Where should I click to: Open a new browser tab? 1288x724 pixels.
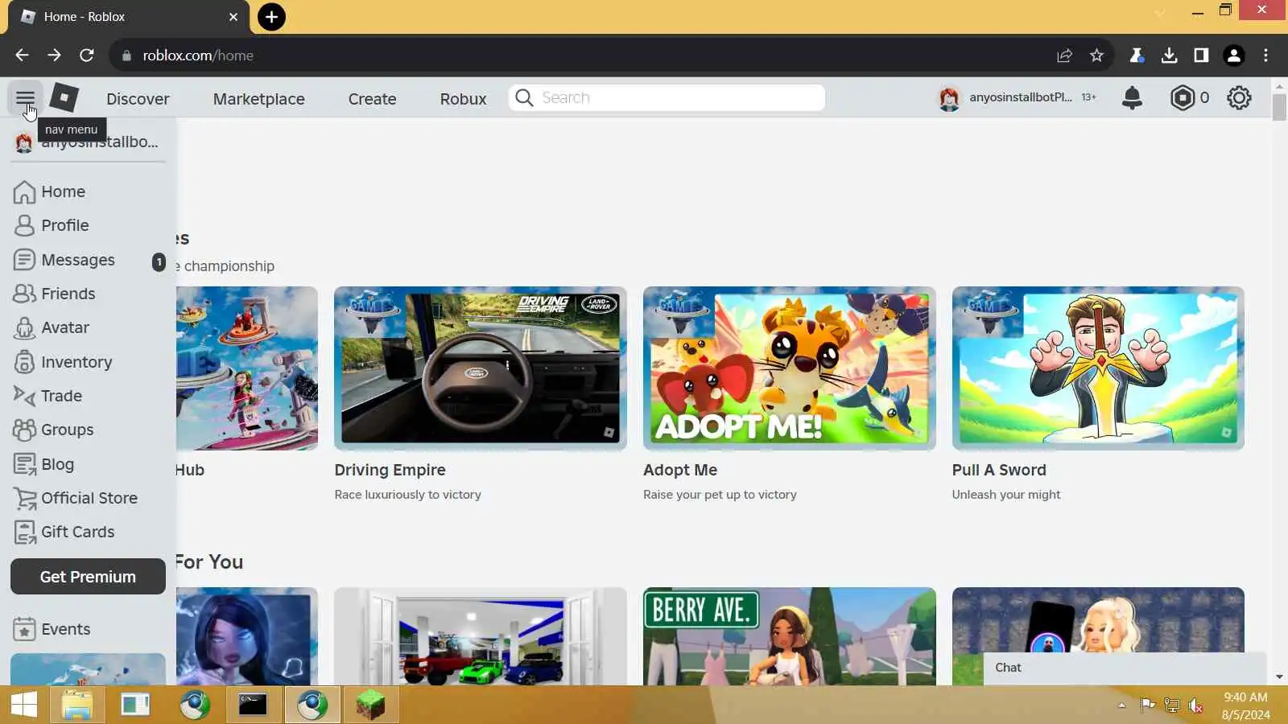pos(271,17)
